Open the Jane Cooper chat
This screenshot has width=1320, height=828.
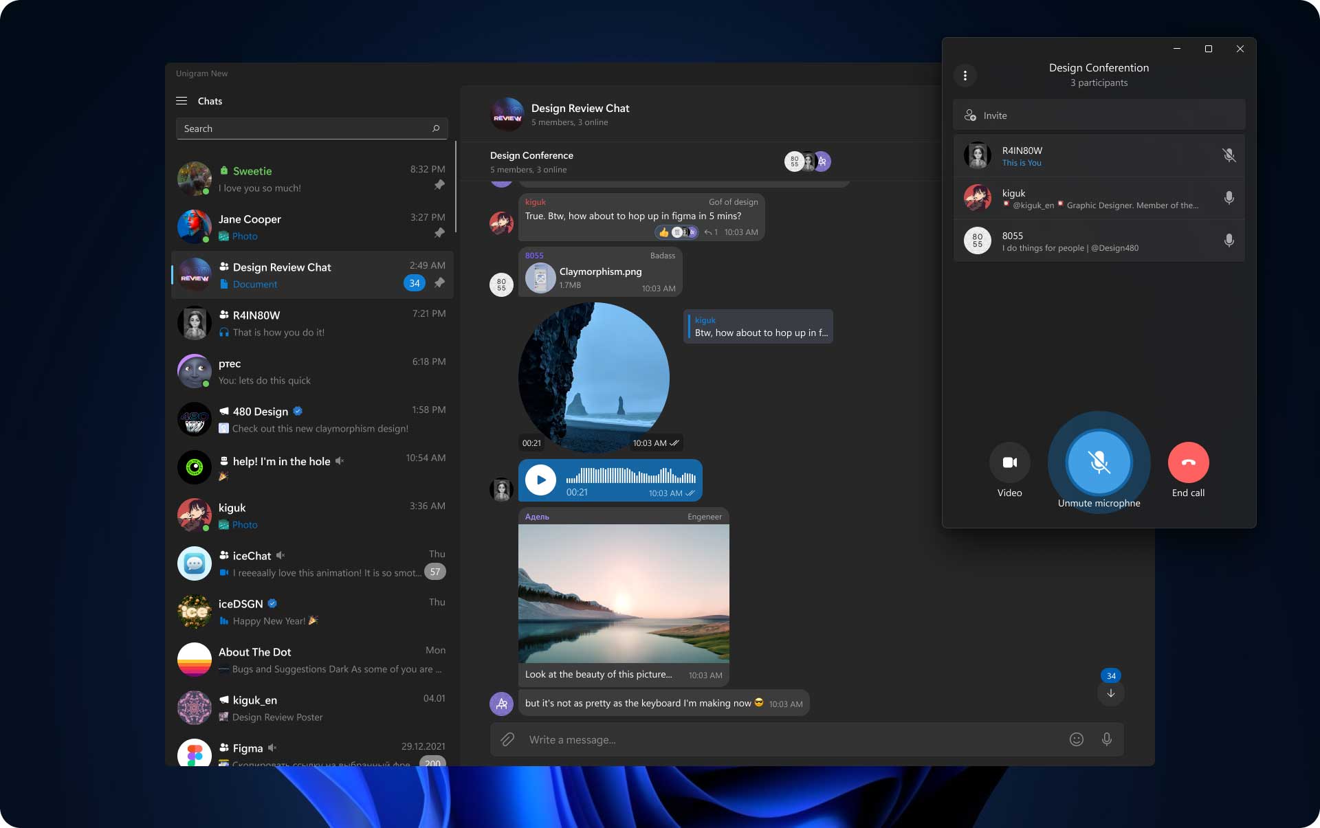coord(312,227)
